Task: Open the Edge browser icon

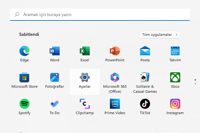Action: 24,51
